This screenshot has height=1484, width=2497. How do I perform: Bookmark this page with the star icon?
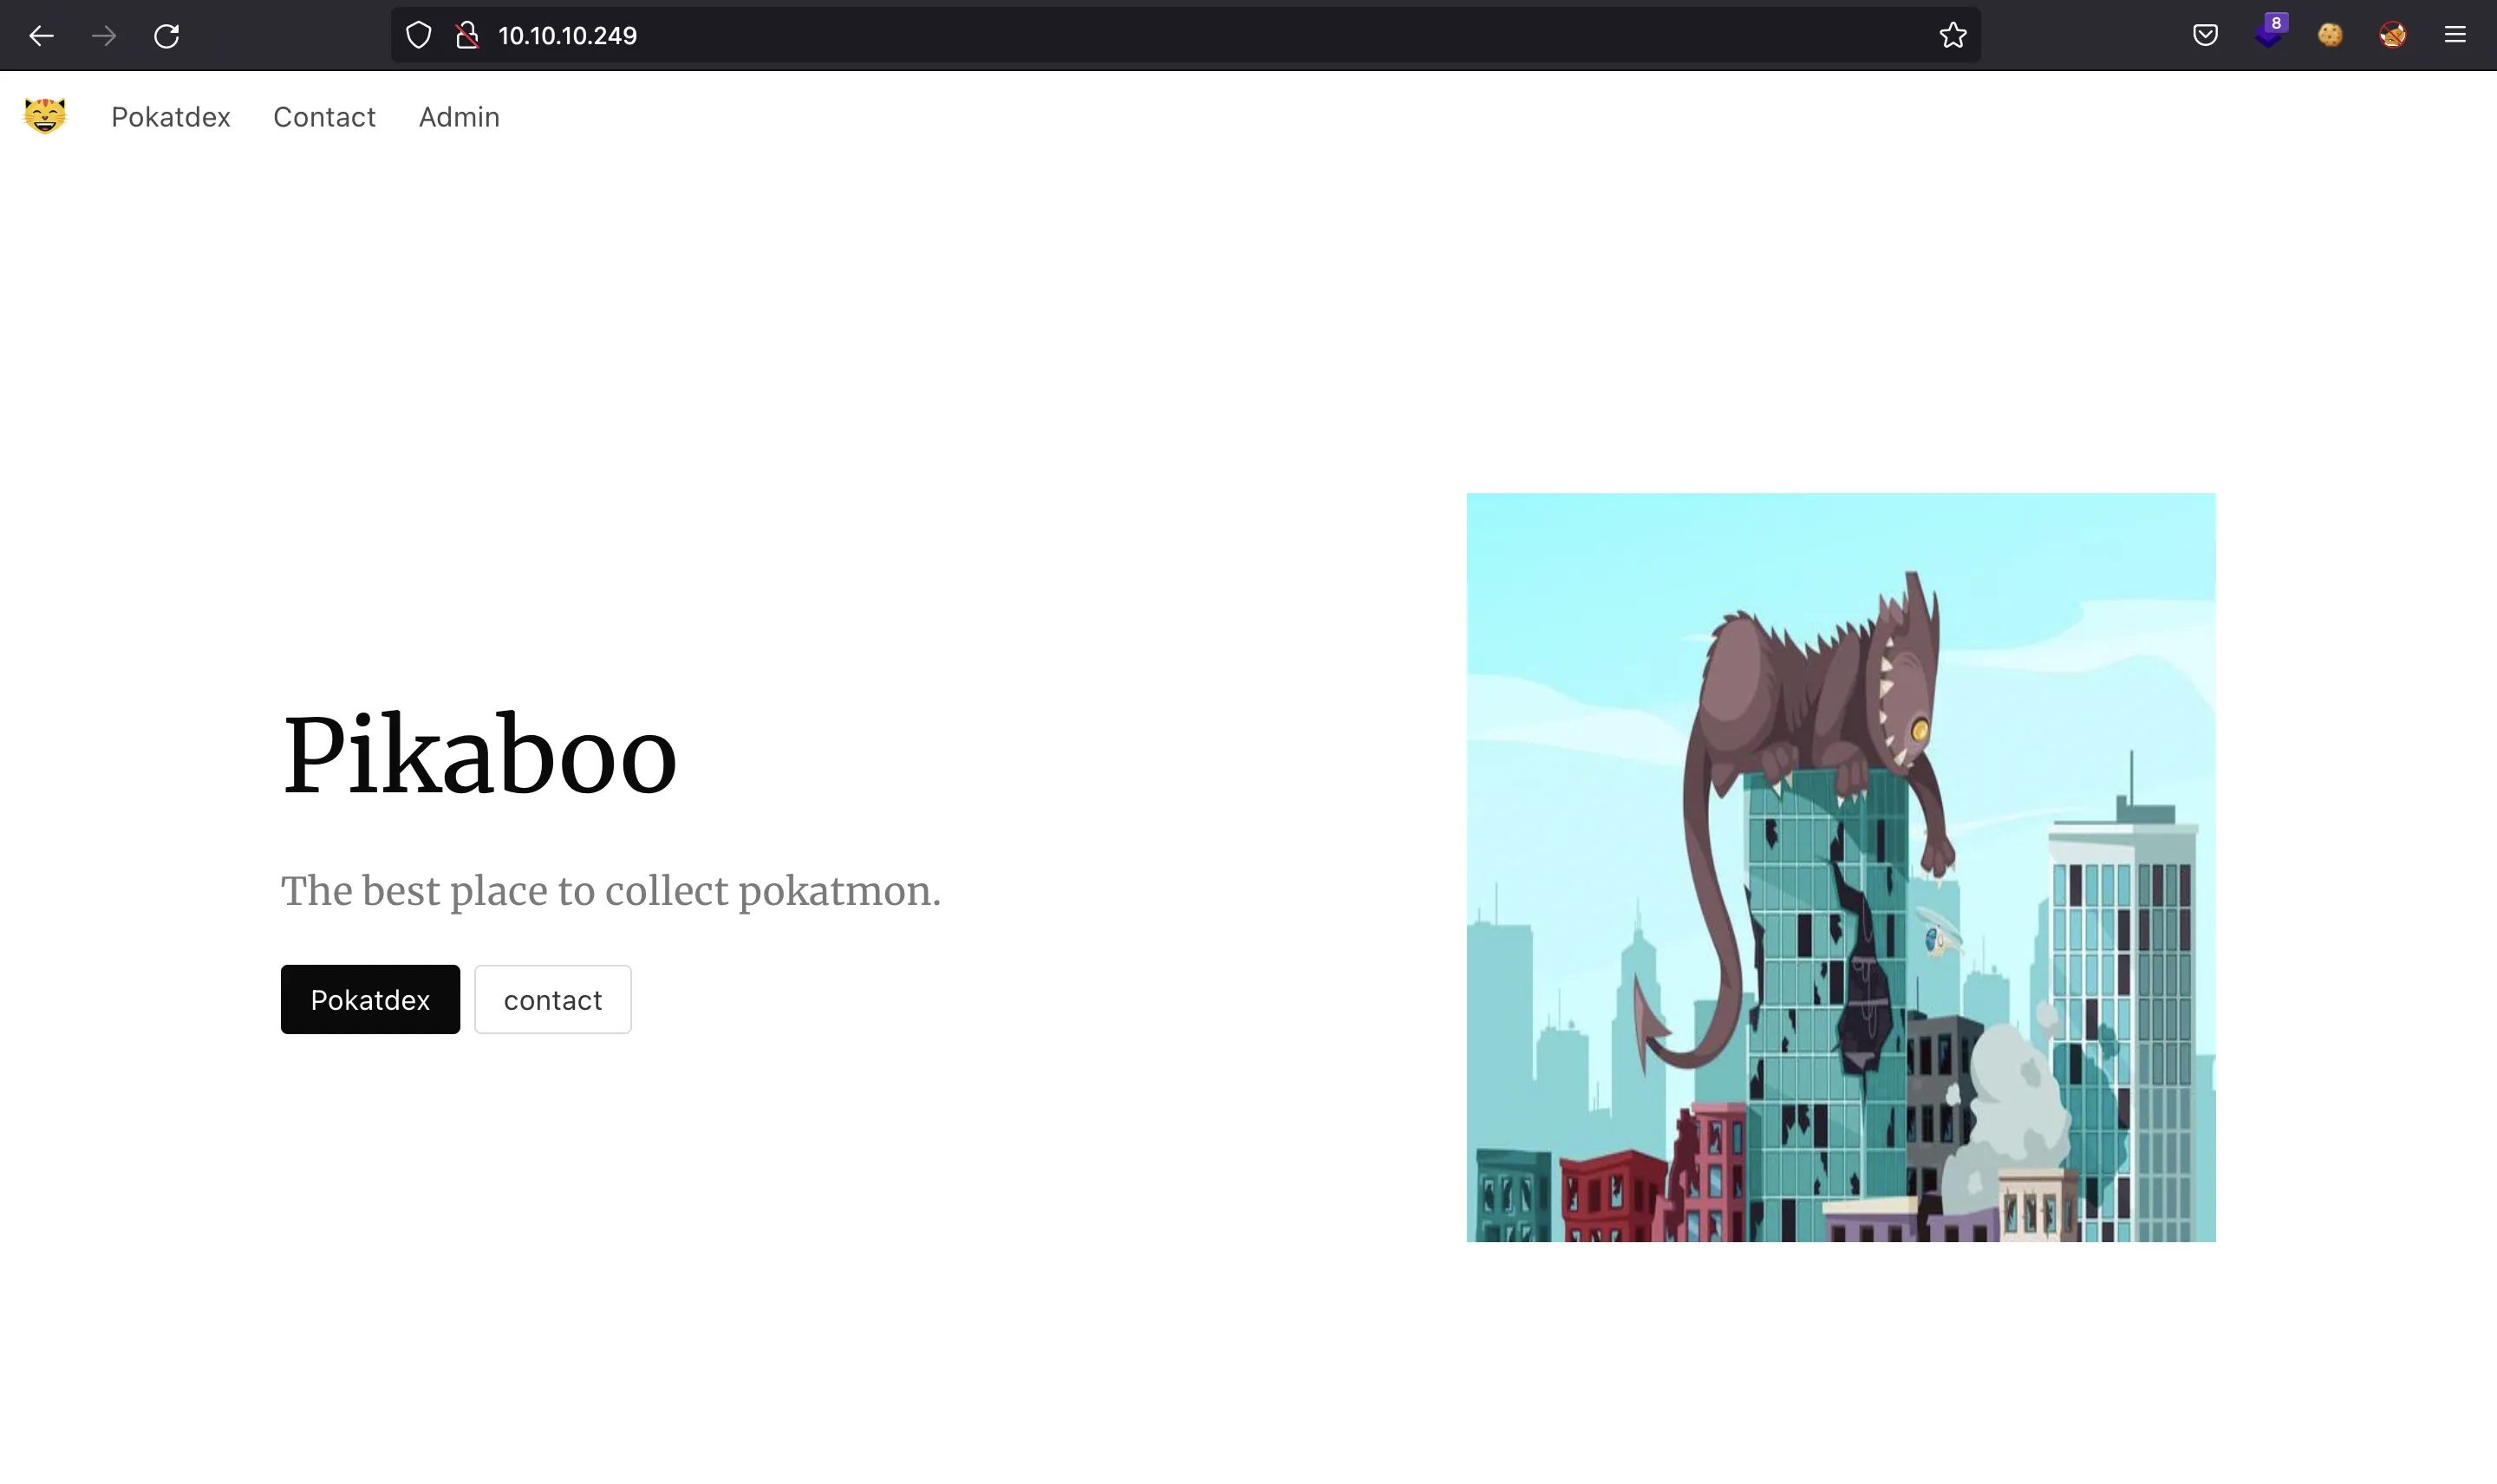pos(1952,36)
